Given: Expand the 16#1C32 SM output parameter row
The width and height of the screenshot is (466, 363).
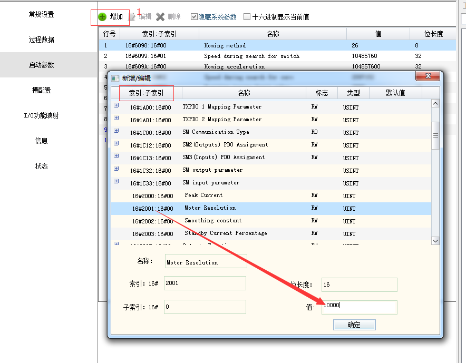Looking at the screenshot, I should (116, 169).
